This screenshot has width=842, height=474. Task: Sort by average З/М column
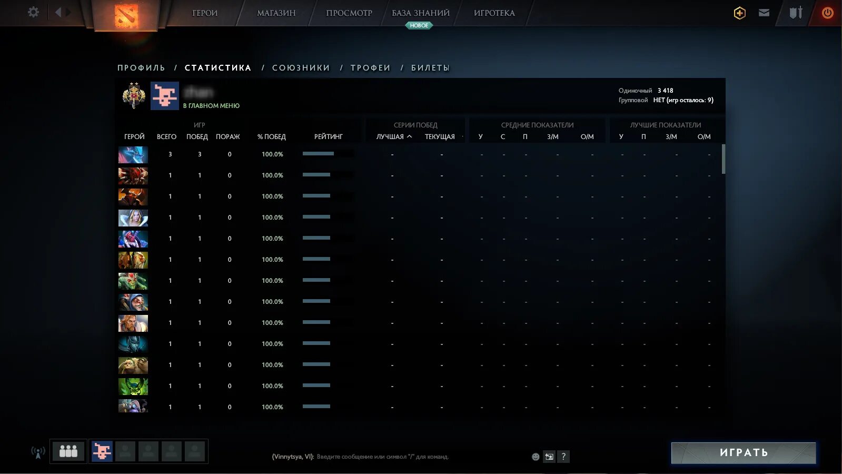click(553, 137)
